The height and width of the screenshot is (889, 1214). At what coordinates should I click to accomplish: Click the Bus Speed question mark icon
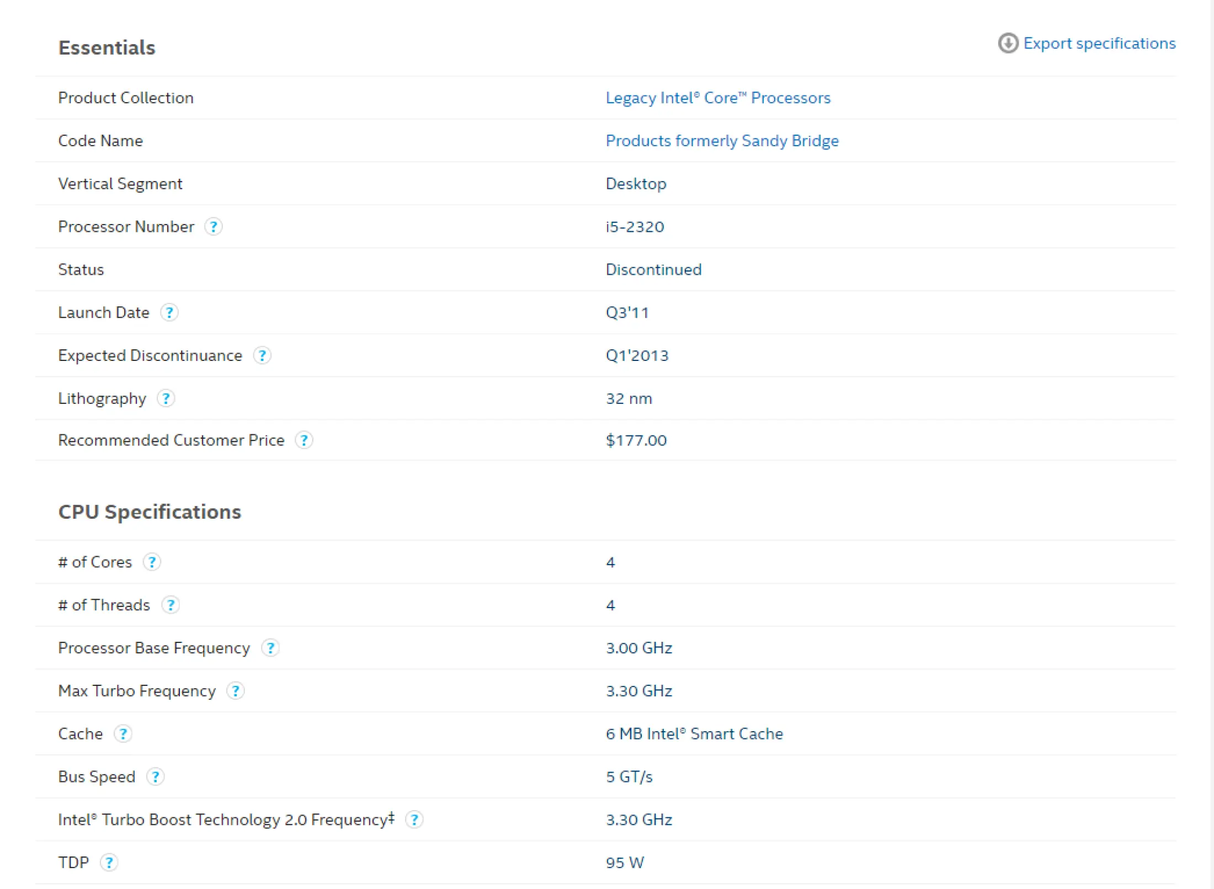pyautogui.click(x=156, y=777)
